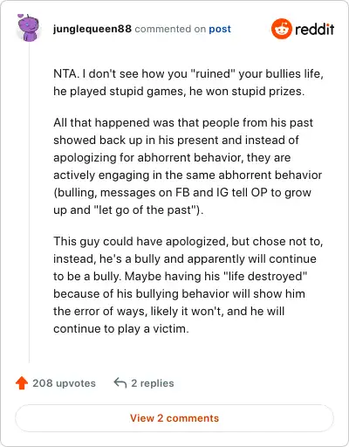Click the final line "continue to play a victim"
The height and width of the screenshot is (447, 349).
121,328
